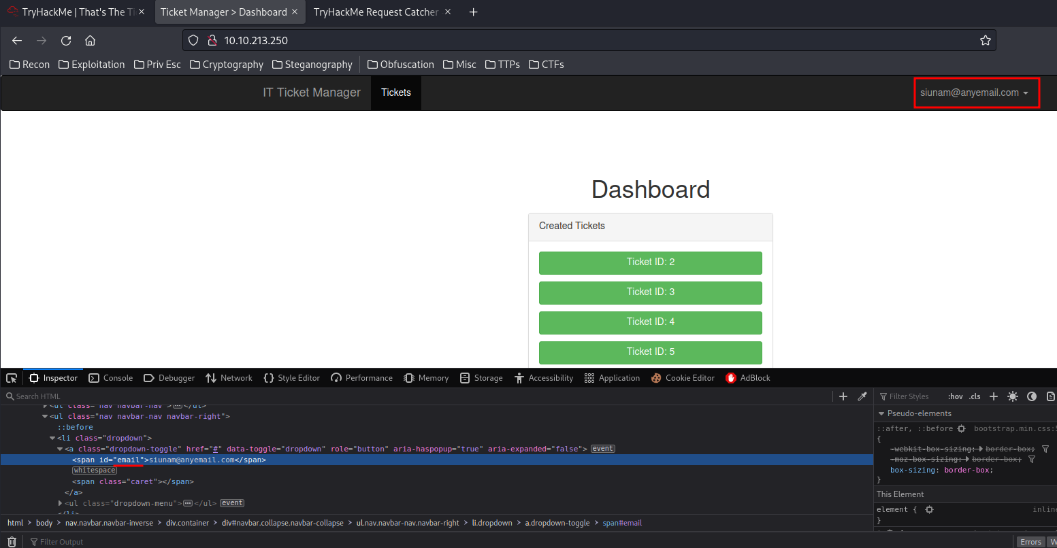Open the Storage panel
This screenshot has width=1057, height=548.
[x=481, y=378]
